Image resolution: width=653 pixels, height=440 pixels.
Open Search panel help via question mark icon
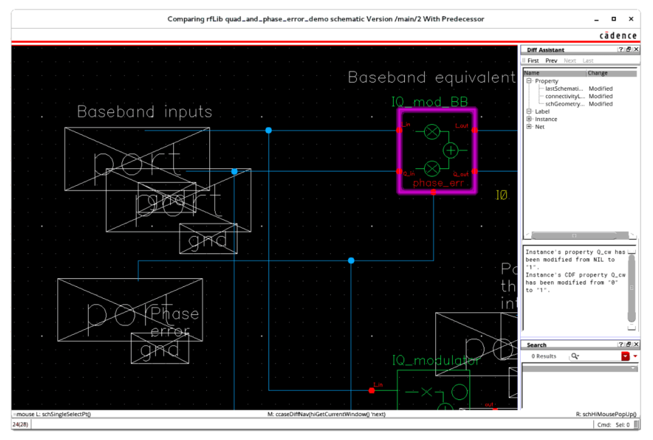(621, 345)
